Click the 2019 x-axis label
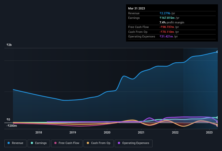The height and width of the screenshot is (151, 222). (x=73, y=132)
